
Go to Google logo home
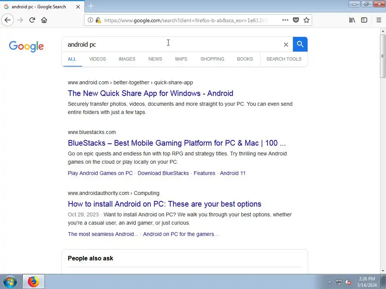coord(26,46)
